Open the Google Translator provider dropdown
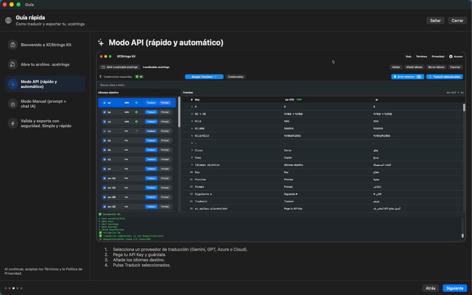 [204, 77]
